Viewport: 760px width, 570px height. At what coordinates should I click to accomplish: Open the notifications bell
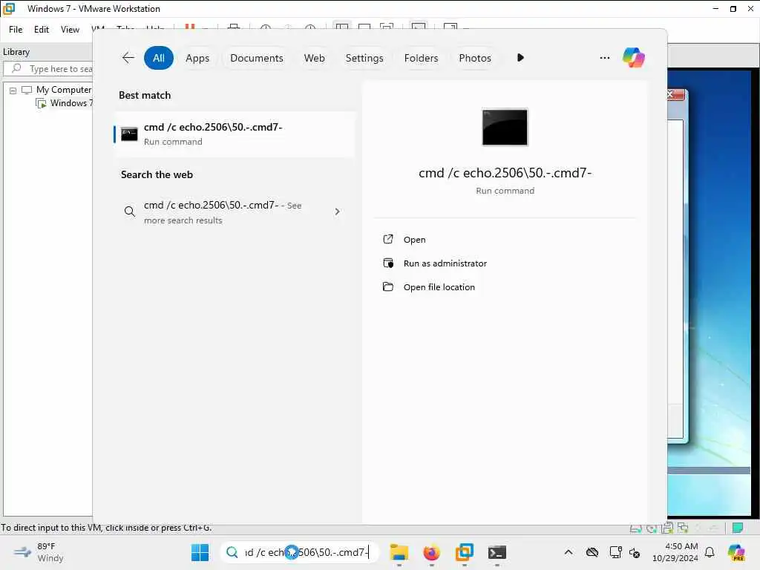click(x=710, y=552)
